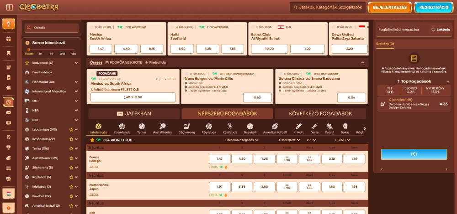The height and width of the screenshot is (214, 457).
Task: Open the trophy icon at top of left rail
Action: coord(8,24)
